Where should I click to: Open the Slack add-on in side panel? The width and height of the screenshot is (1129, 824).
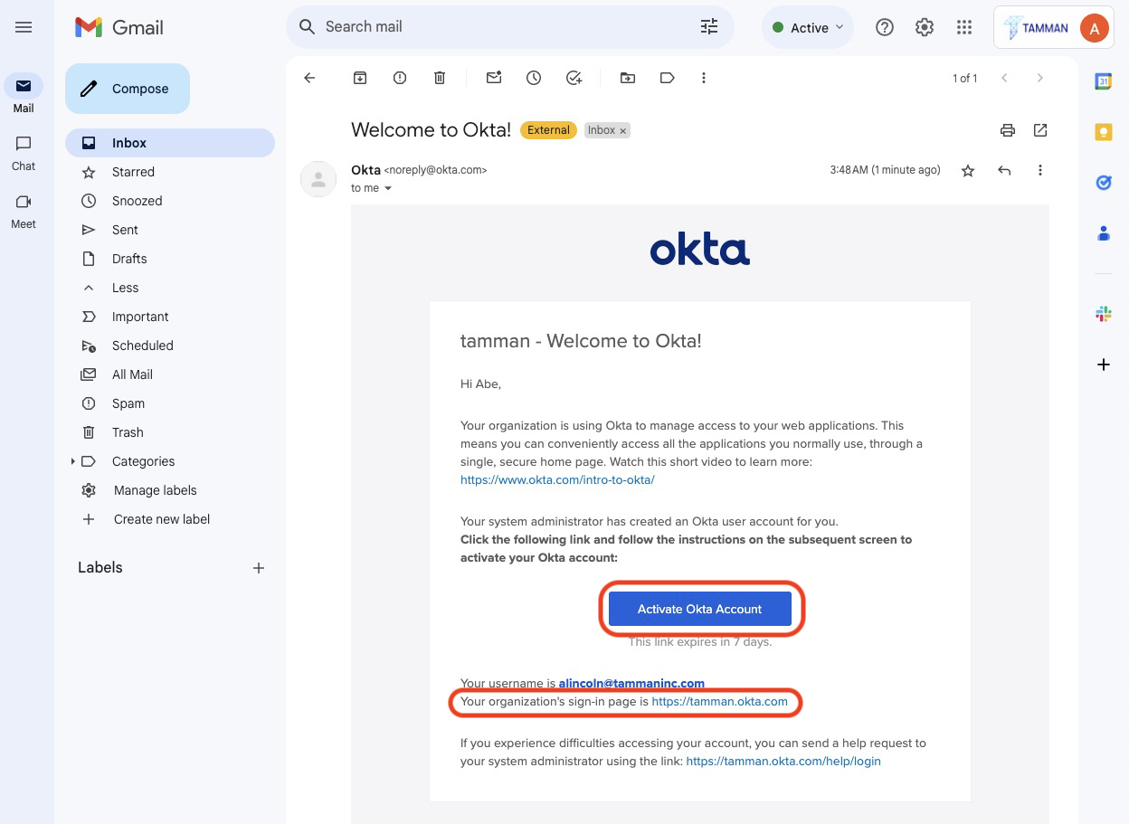(x=1104, y=314)
